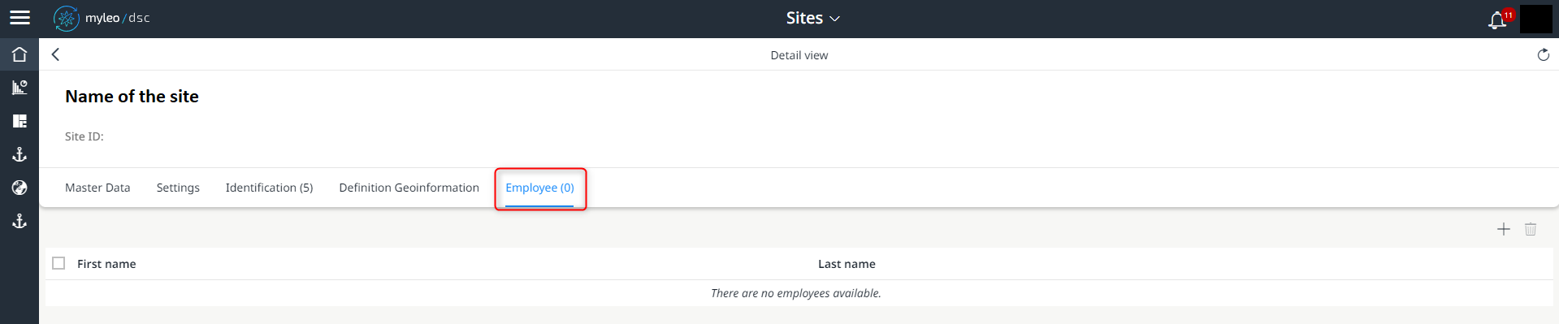The height and width of the screenshot is (324, 1559).
Task: Click the anchor icon directly beneath the globe
Action: click(19, 221)
